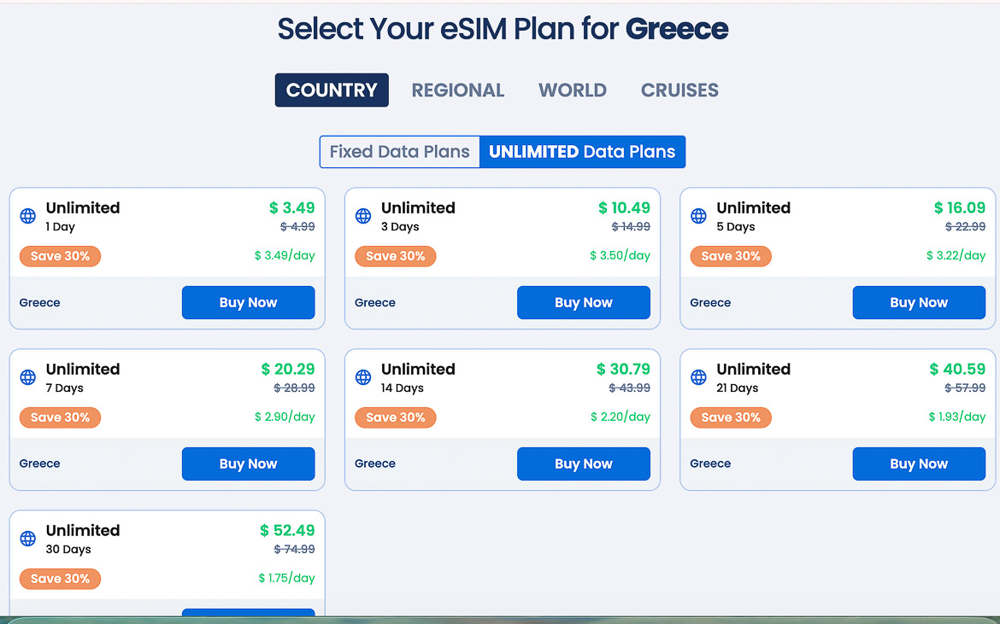Click the globe icon on the 5 Days plan
The width and height of the screenshot is (1000, 624).
click(x=697, y=216)
